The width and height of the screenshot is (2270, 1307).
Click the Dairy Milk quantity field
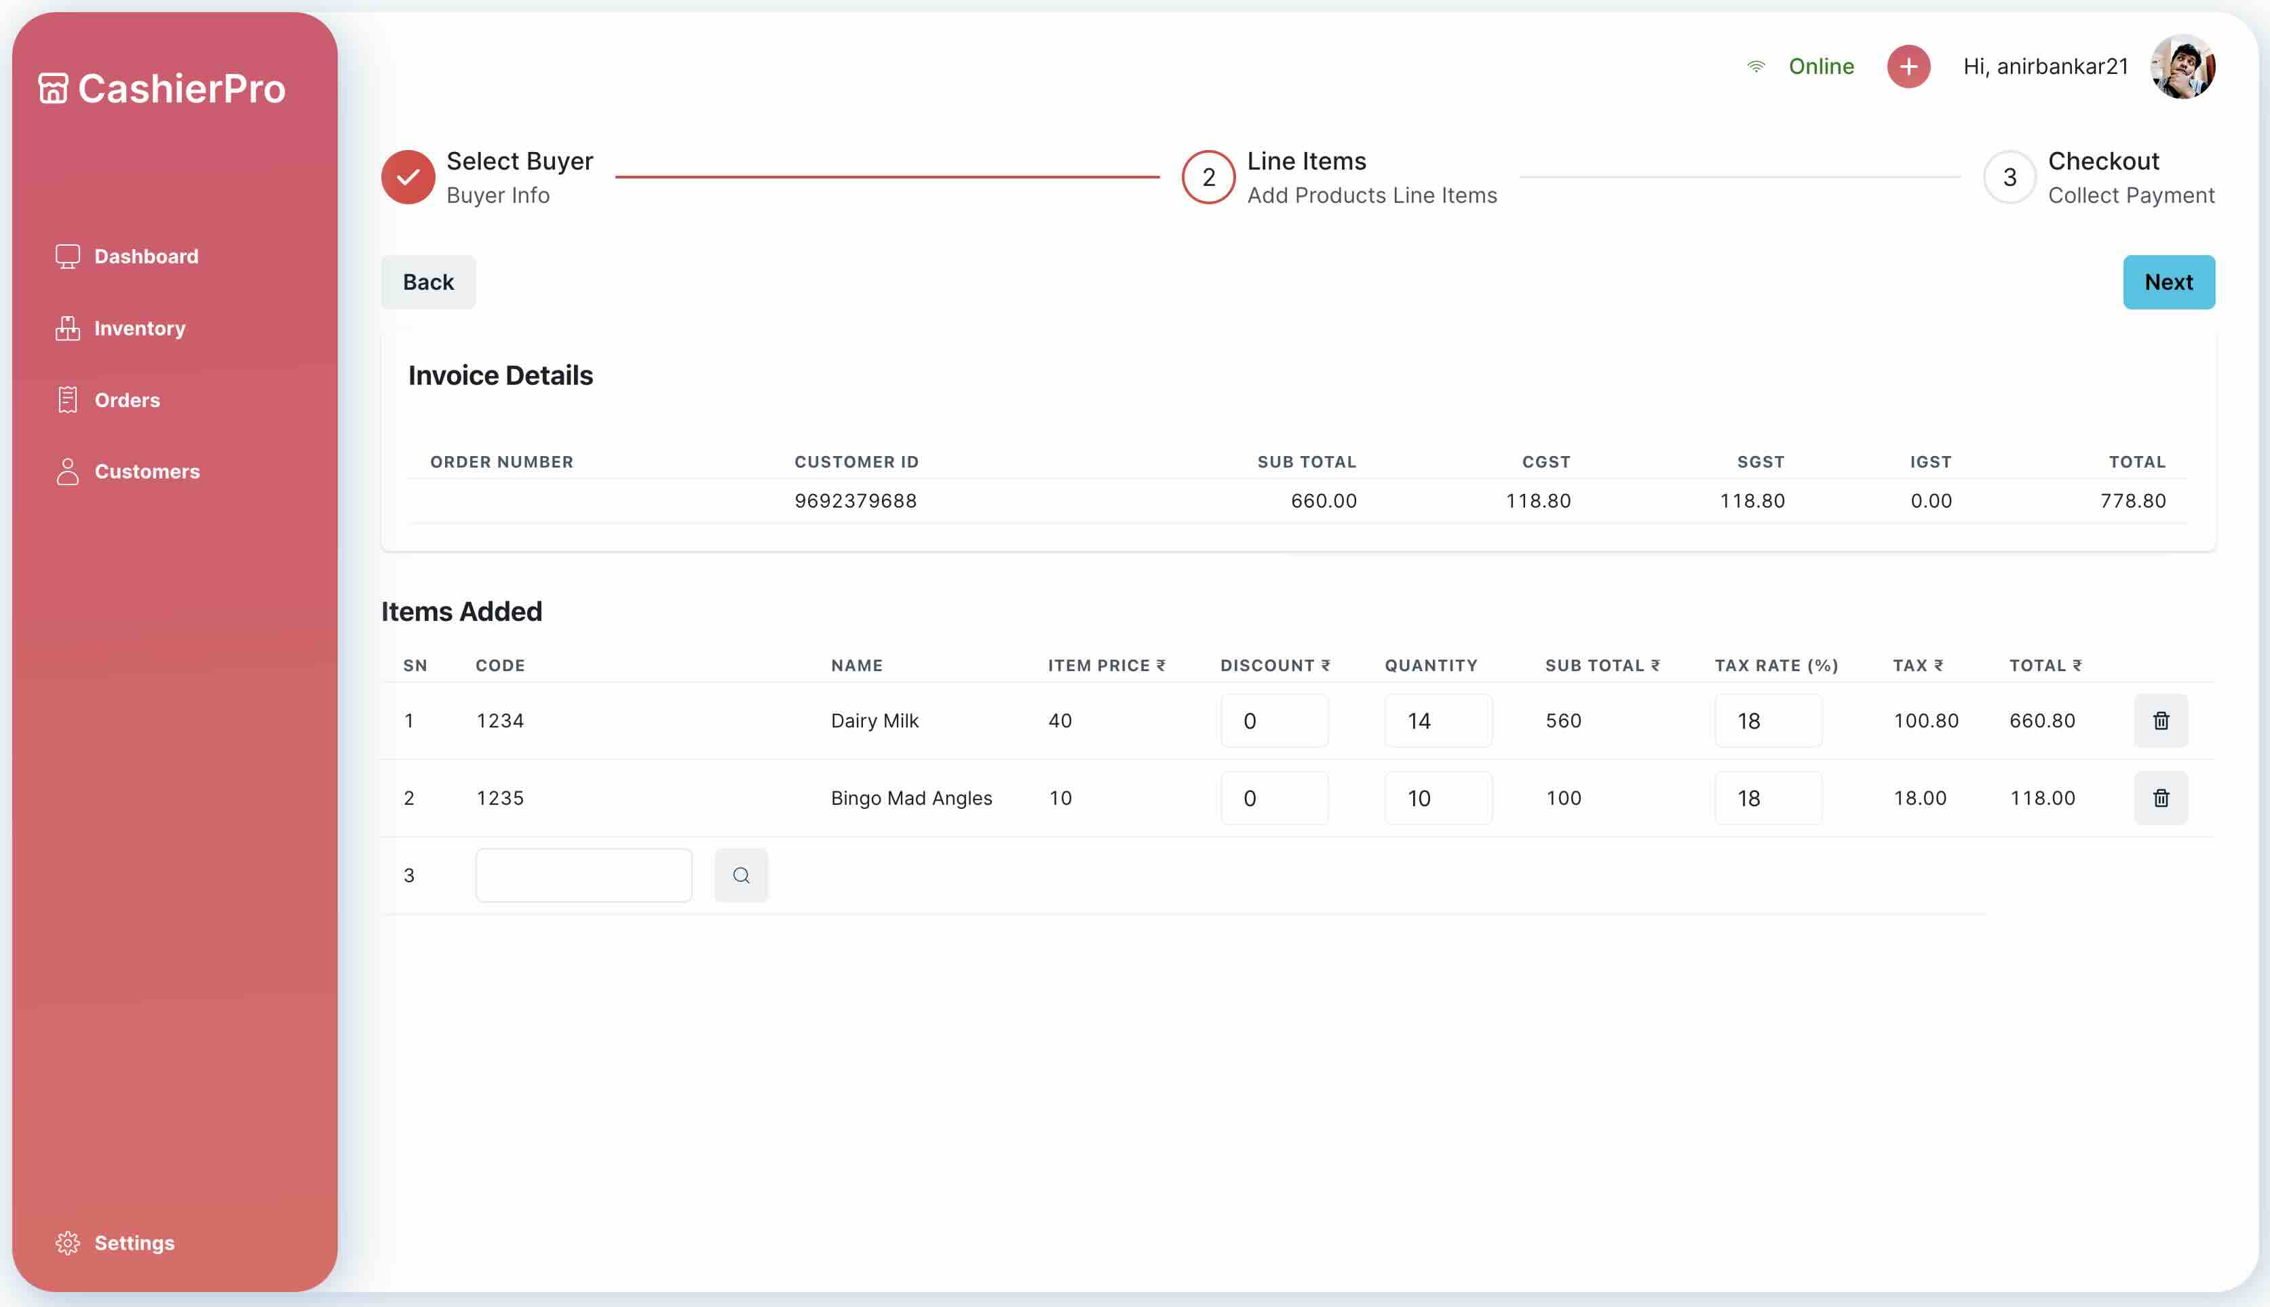point(1438,721)
